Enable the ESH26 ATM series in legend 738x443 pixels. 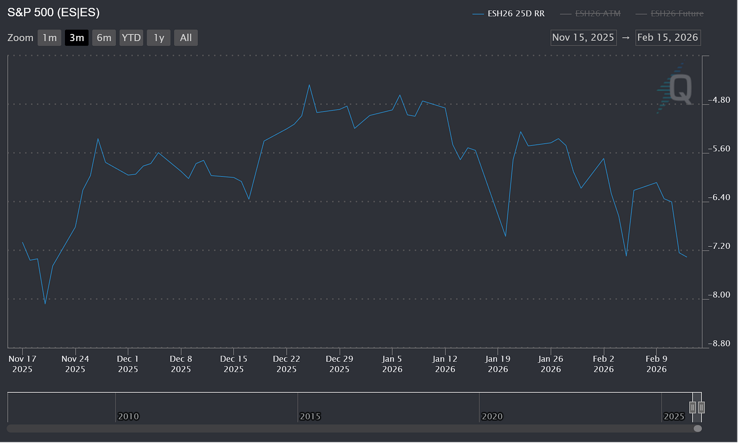tap(590, 14)
